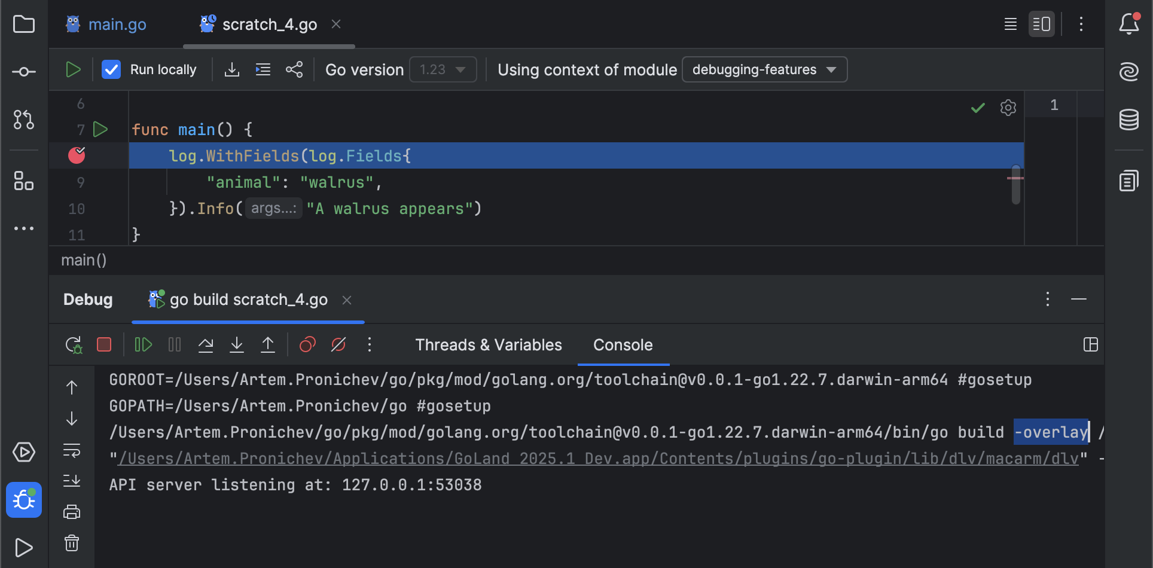Screen dimensions: 1153x568
Task: Open the AI Assistant spiral icon
Action: click(x=1129, y=72)
